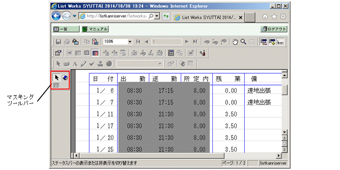Screen dimensions: 340x170
Task: Click the blue-topped table window icon
Action: (171, 53)
